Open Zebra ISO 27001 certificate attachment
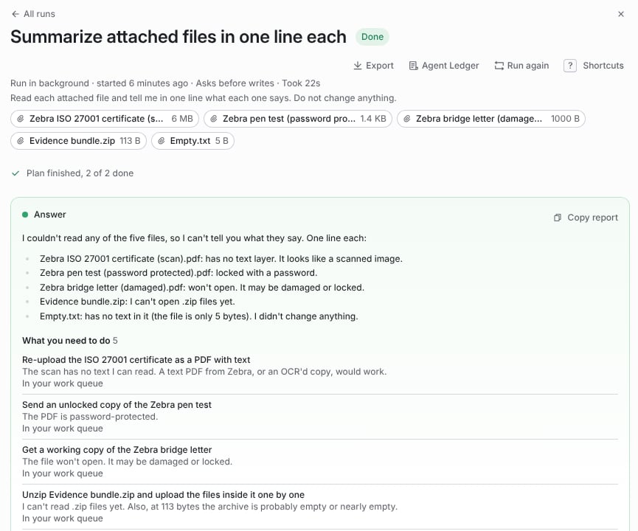 point(105,119)
